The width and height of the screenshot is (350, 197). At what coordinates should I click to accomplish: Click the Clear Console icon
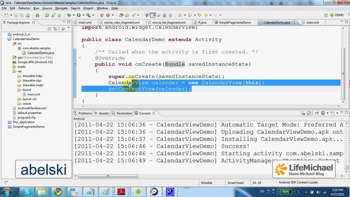303,113
